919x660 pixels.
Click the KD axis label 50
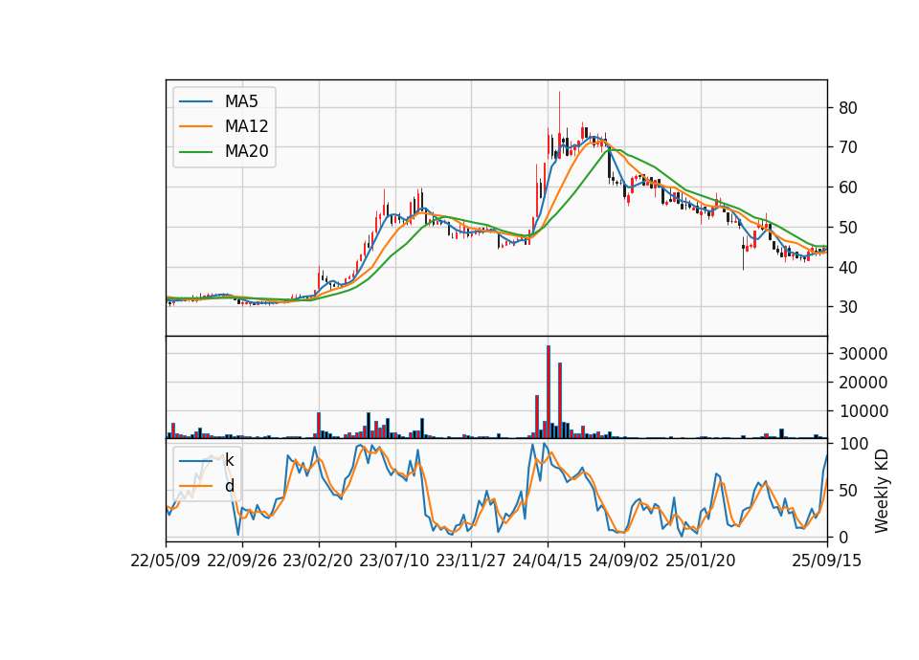[x=848, y=491]
